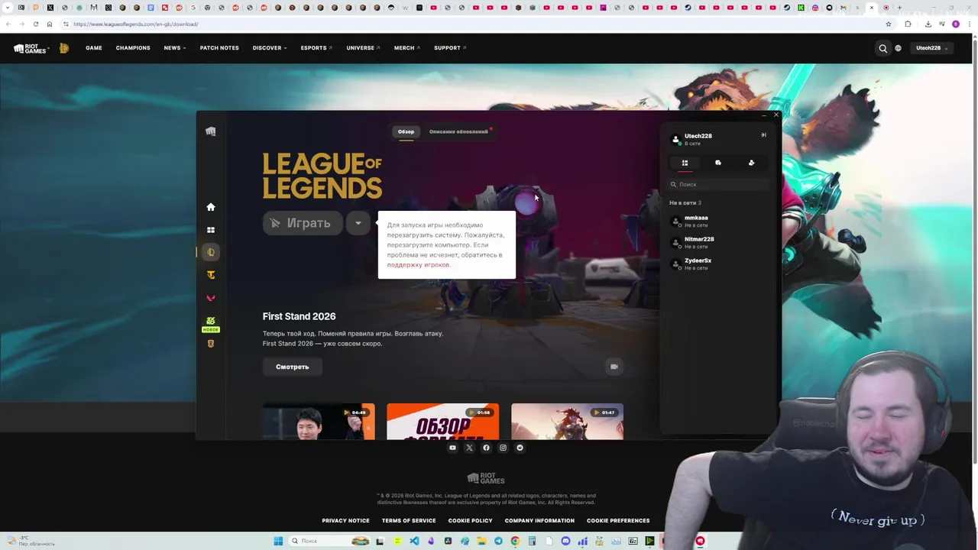Select Teamfight Tactics icon in sidebar
978x550 pixels.
(x=211, y=275)
